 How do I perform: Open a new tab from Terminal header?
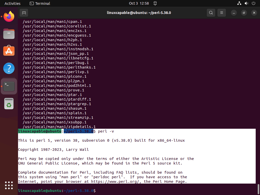coord(24,12)
